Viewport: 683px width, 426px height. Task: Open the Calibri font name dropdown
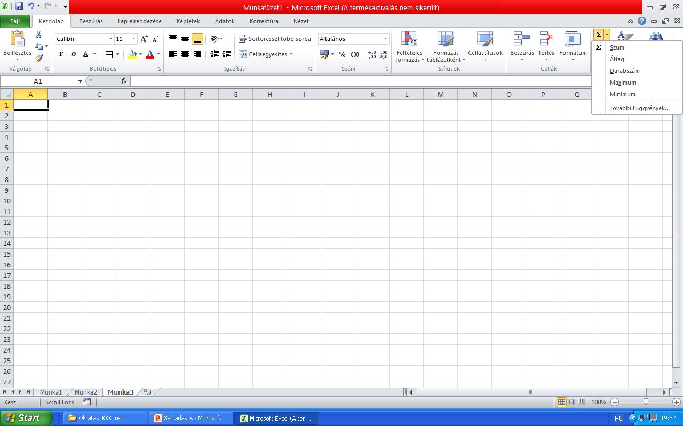[x=111, y=39]
